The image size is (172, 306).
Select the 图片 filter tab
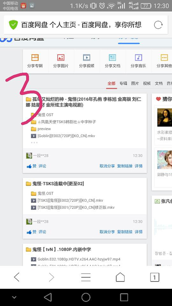coord(135,83)
